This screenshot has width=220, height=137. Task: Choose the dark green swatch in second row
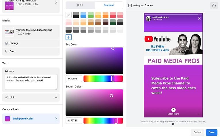point(113,22)
